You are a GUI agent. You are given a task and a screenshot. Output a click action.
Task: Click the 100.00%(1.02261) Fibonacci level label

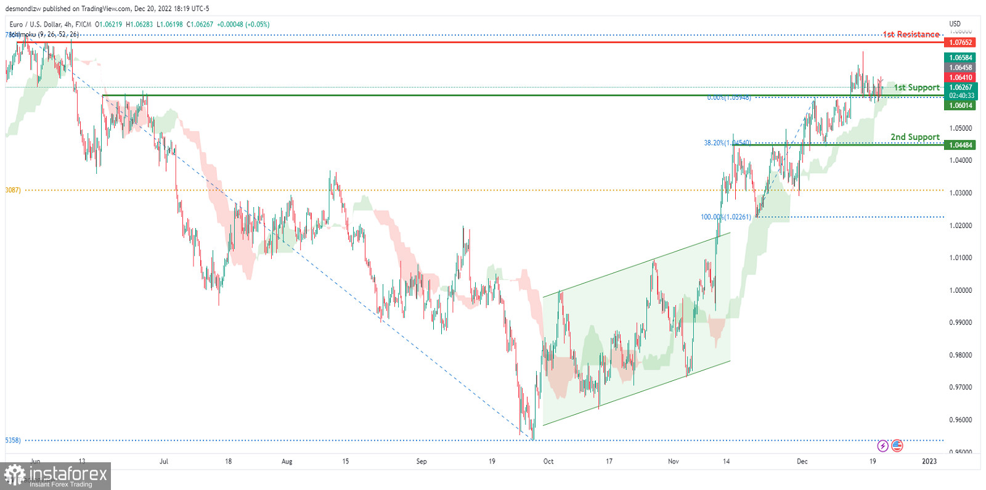[x=726, y=217]
